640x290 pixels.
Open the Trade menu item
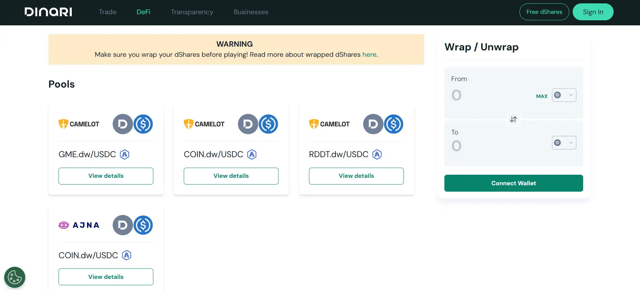point(108,12)
